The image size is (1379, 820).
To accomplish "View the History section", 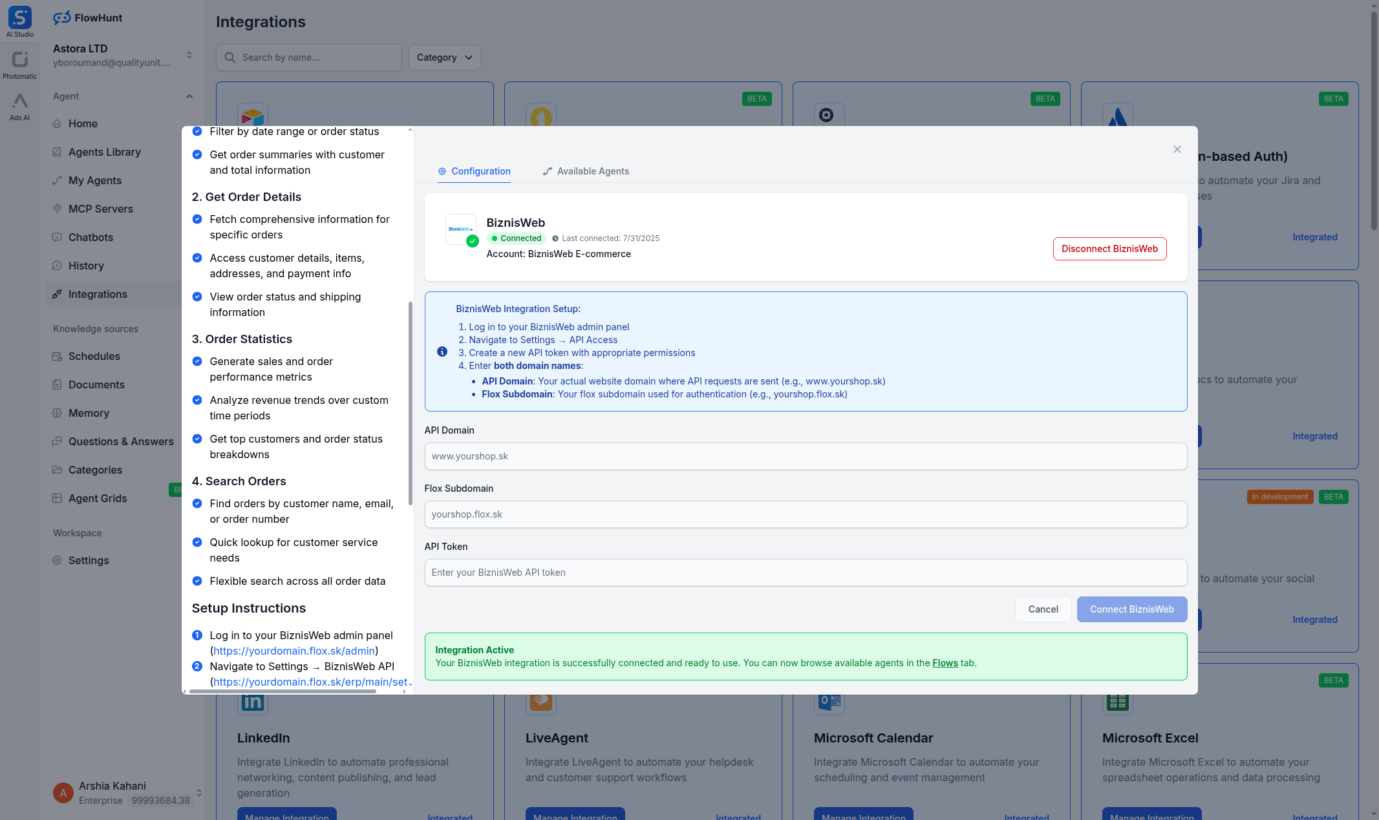I will click(86, 266).
